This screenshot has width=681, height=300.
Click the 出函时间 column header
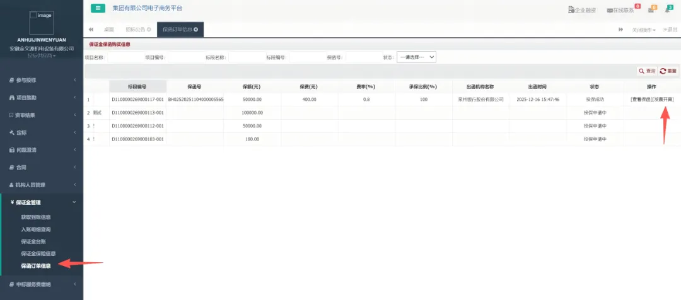coord(538,86)
